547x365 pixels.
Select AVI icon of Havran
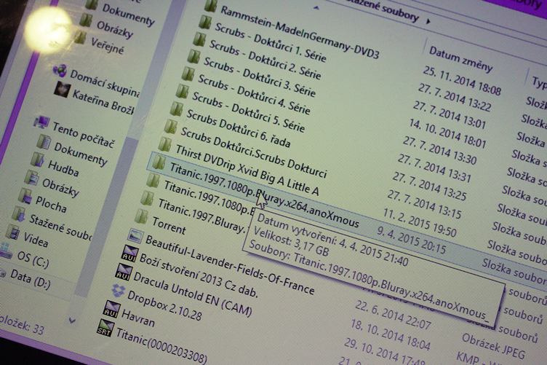coord(111,309)
